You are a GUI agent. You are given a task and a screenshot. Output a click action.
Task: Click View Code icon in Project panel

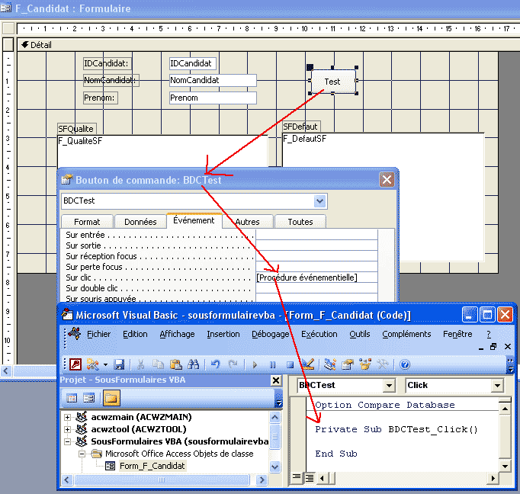point(72,398)
